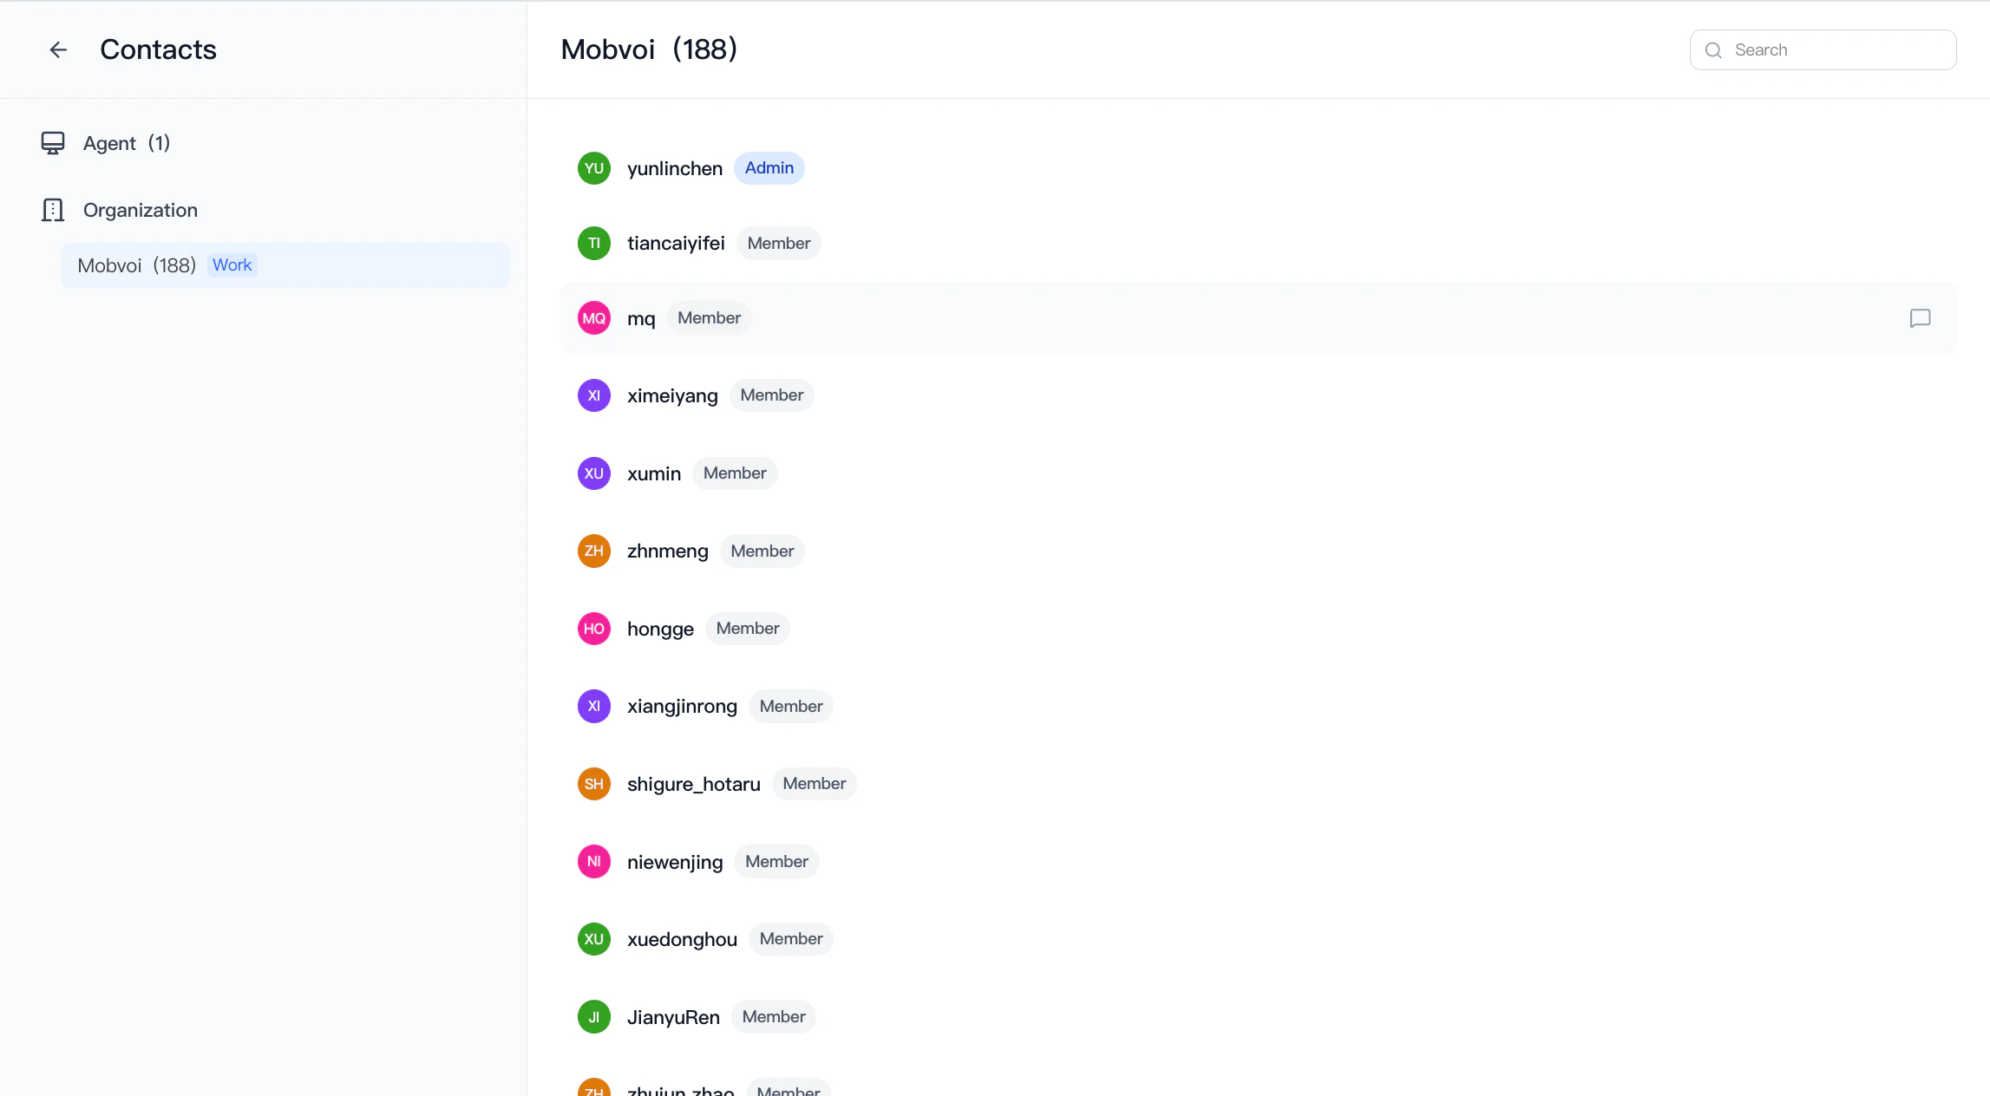
Task: Open contact xumin
Action: (654, 474)
